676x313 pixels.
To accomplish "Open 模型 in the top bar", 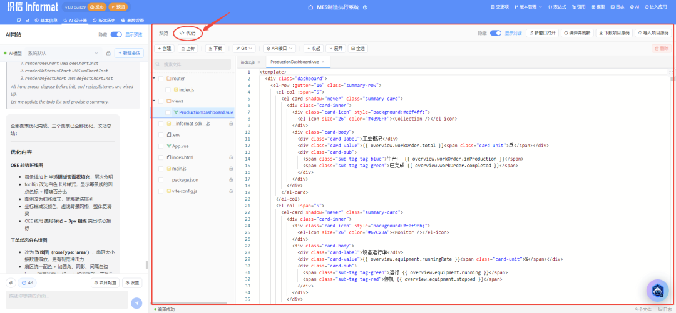I will point(598,7).
